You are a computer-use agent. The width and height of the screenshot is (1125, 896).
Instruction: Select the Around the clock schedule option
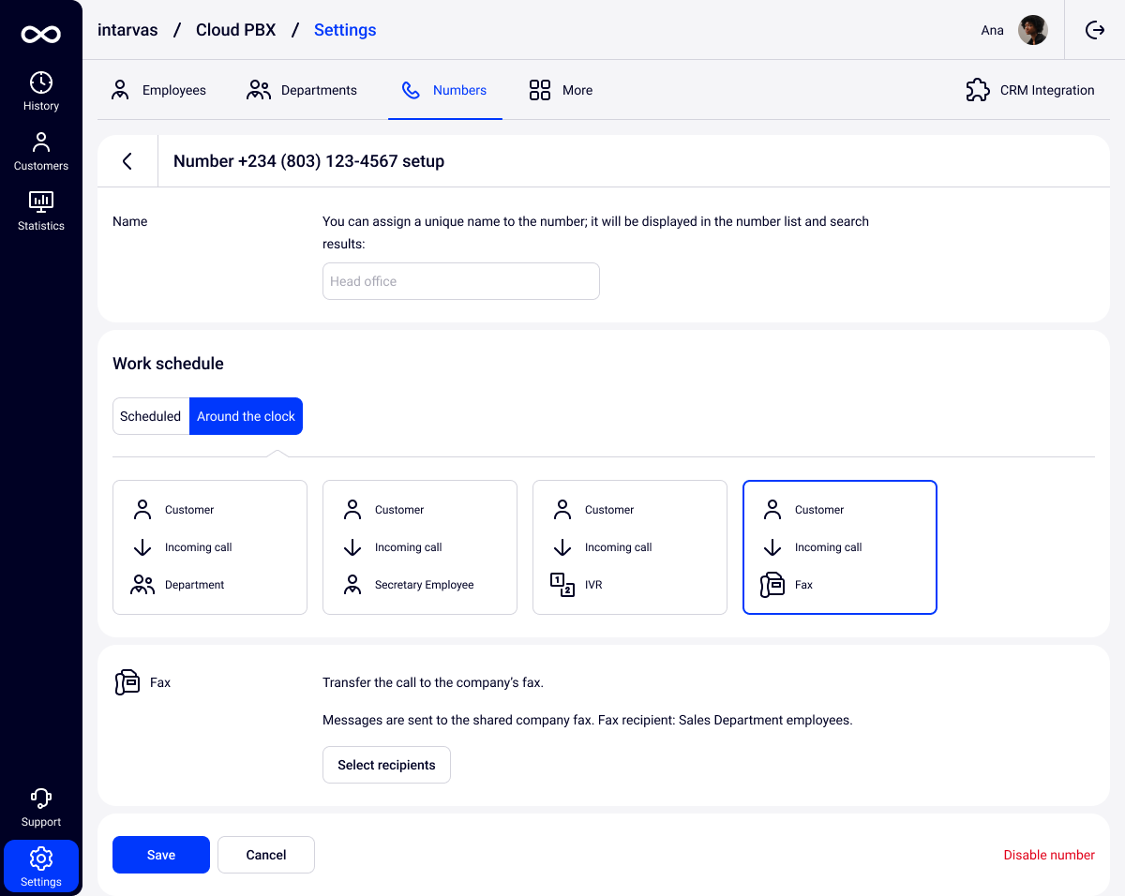[x=246, y=416]
